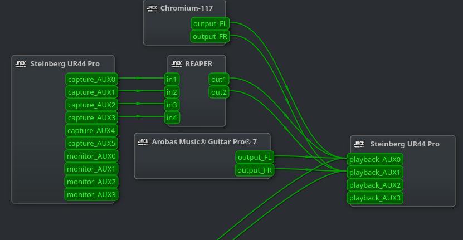
Task: Select the playback_AUX2 port
Action: [375, 185]
